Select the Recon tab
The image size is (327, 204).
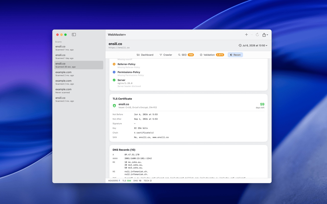[x=235, y=55]
